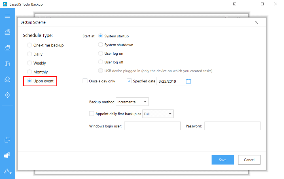Open the title bar dropdown menu button
The width and height of the screenshot is (284, 179).
[235, 4]
